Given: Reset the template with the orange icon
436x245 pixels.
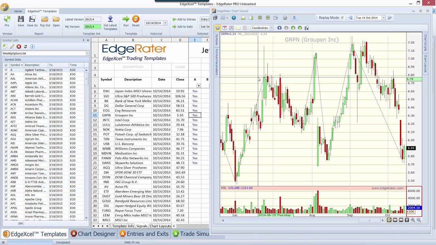Looking at the screenshot, I should (136, 19).
